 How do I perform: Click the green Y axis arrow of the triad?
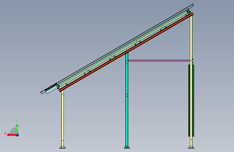17,129
